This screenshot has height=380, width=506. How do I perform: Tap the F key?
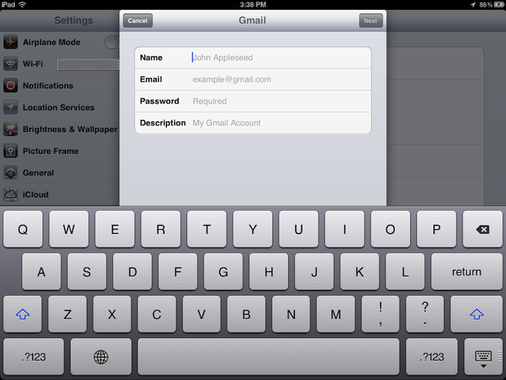coord(178,271)
